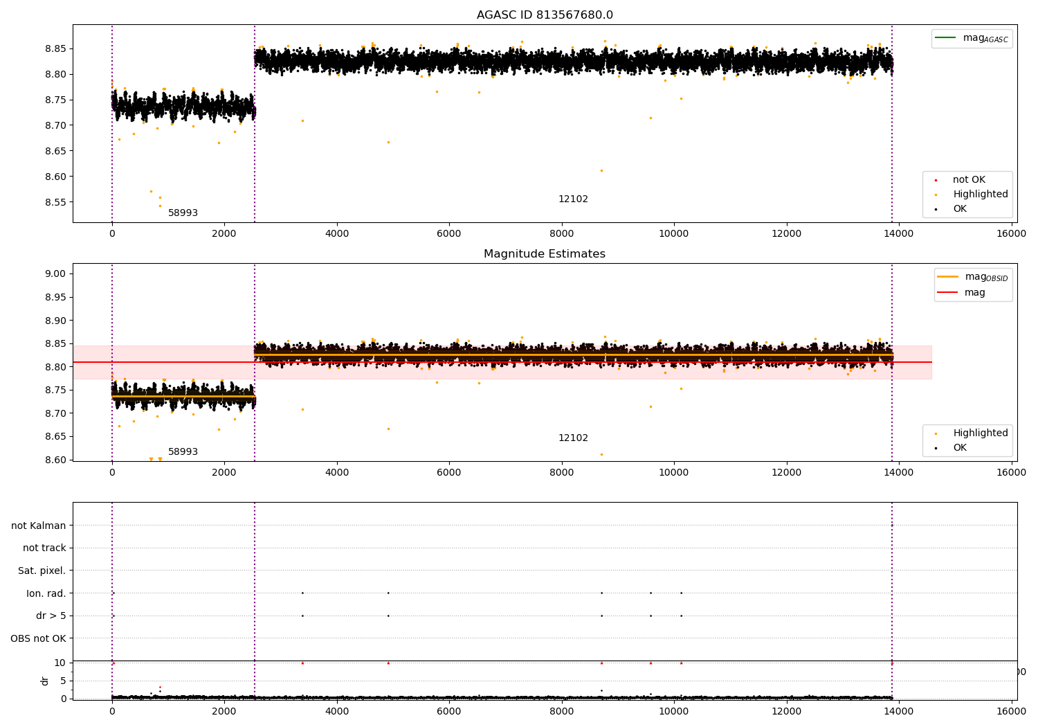1038x727 pixels.
Task: Select red "mag" legend entry in middle plot
Action: click(x=962, y=293)
